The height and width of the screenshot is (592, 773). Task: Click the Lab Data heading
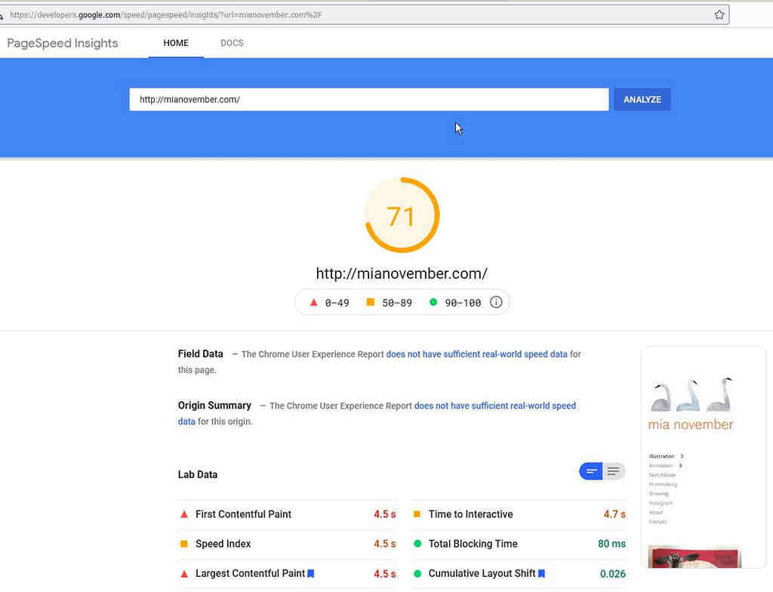(198, 475)
